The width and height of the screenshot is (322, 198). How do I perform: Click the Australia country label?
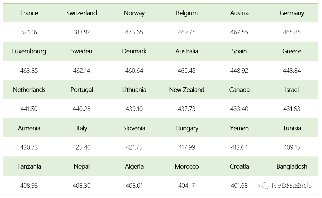coord(187,51)
